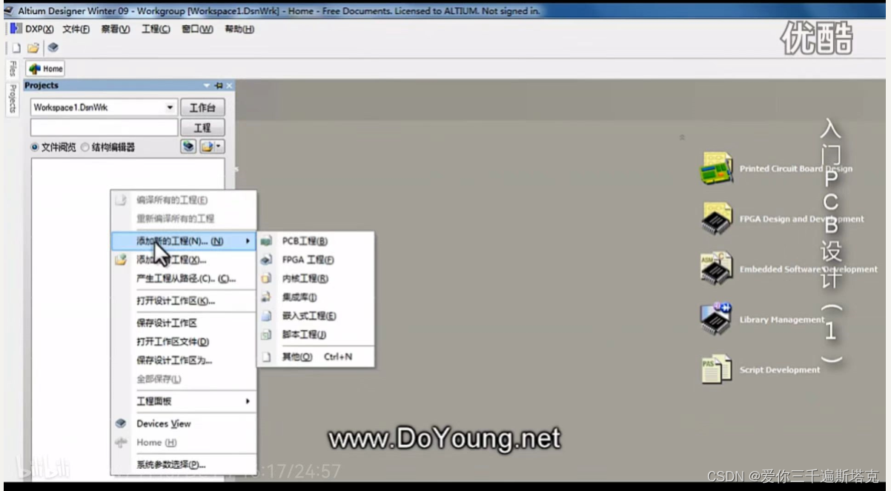Open the Projects panel options arrow
Viewport: 891px width, 491px height.
[208, 85]
